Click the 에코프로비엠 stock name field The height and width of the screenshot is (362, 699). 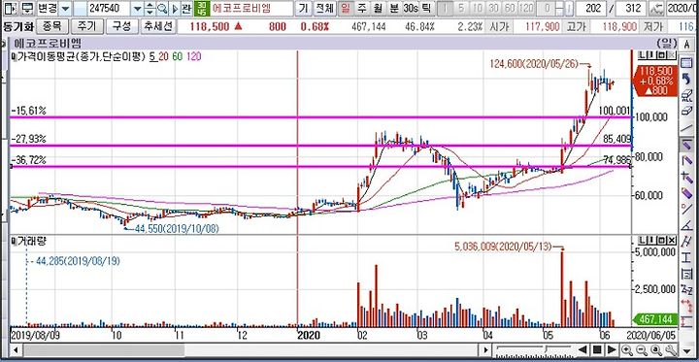tap(251, 8)
